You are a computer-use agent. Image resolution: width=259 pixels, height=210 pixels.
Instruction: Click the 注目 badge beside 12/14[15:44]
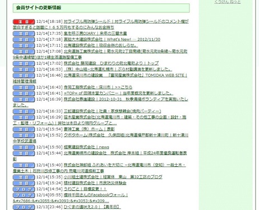pyautogui.click(x=24, y=153)
